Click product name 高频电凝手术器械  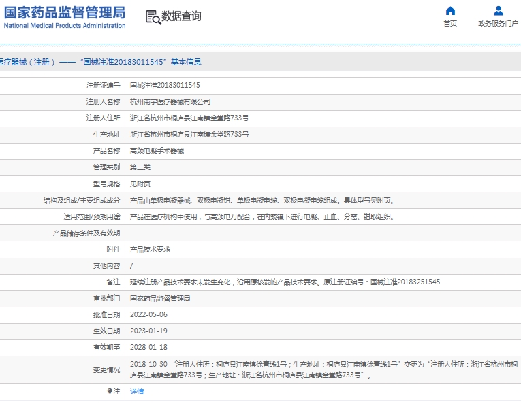coord(157,151)
